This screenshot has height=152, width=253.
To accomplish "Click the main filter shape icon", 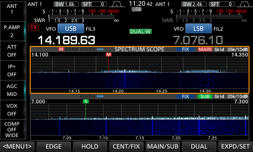I will tap(117, 4).
